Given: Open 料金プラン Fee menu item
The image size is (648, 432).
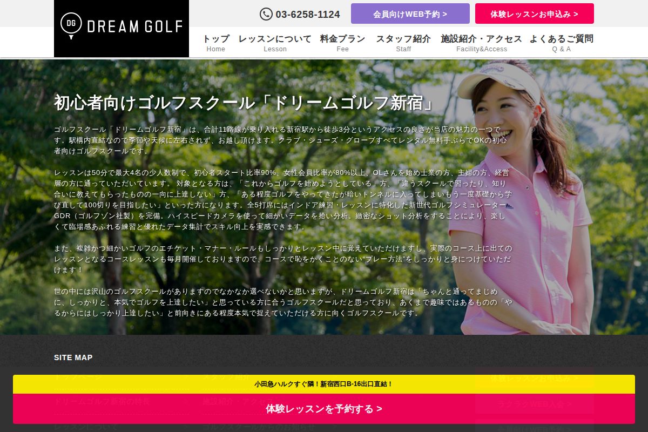Looking at the screenshot, I should pyautogui.click(x=343, y=43).
